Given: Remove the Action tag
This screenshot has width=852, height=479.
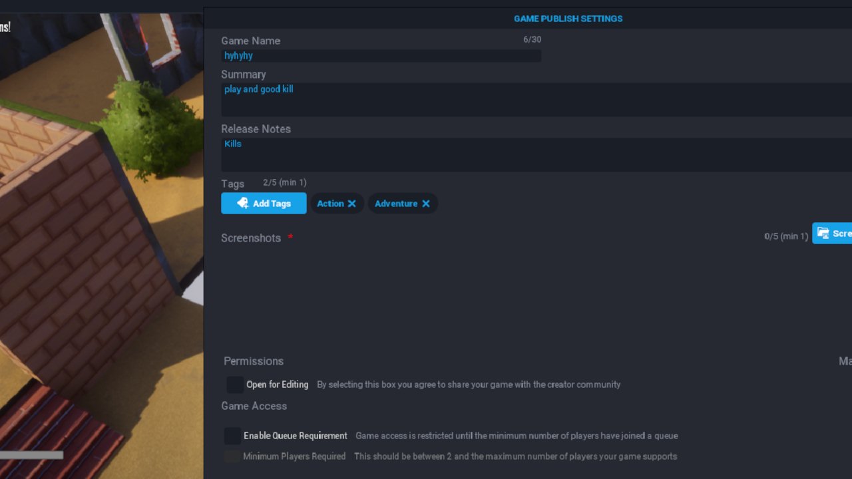Looking at the screenshot, I should pyautogui.click(x=351, y=204).
